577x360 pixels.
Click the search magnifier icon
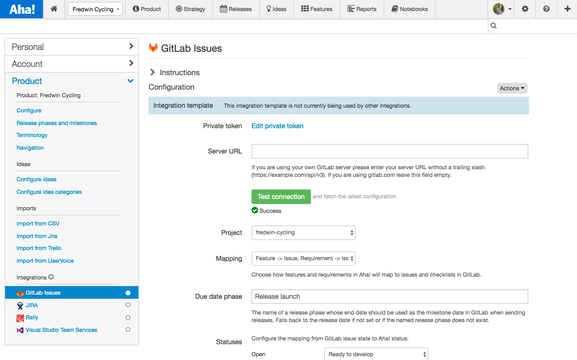[x=494, y=26]
